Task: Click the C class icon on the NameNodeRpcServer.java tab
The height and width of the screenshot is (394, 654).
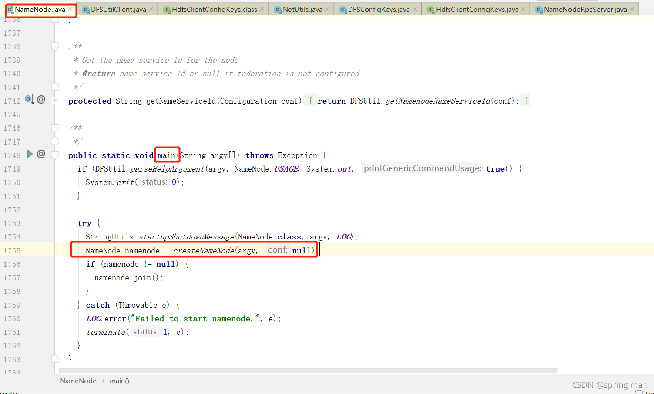Action: (x=539, y=10)
